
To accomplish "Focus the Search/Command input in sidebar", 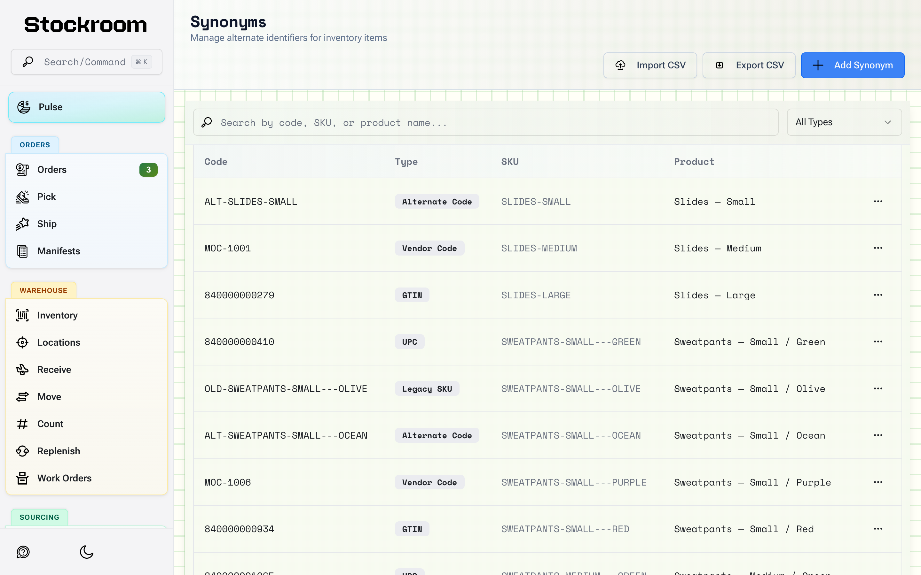I will click(87, 62).
